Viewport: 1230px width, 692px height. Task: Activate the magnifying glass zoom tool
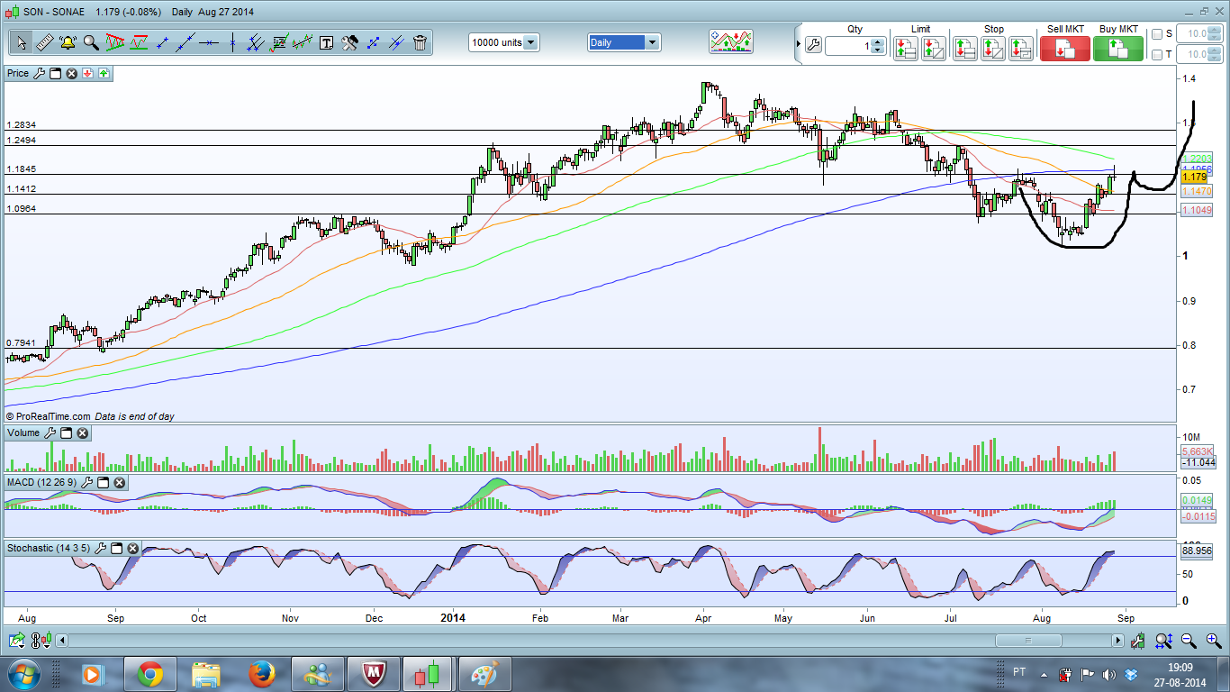pos(91,42)
